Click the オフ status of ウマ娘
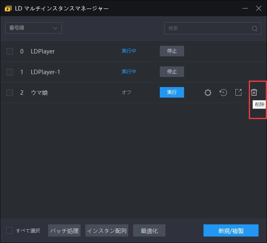This screenshot has width=267, height=243. (x=126, y=92)
